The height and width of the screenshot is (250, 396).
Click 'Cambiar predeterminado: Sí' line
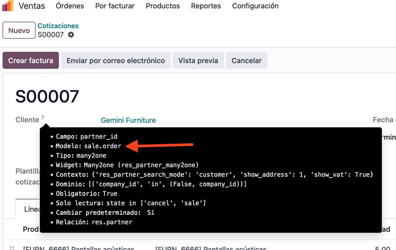[105, 213]
